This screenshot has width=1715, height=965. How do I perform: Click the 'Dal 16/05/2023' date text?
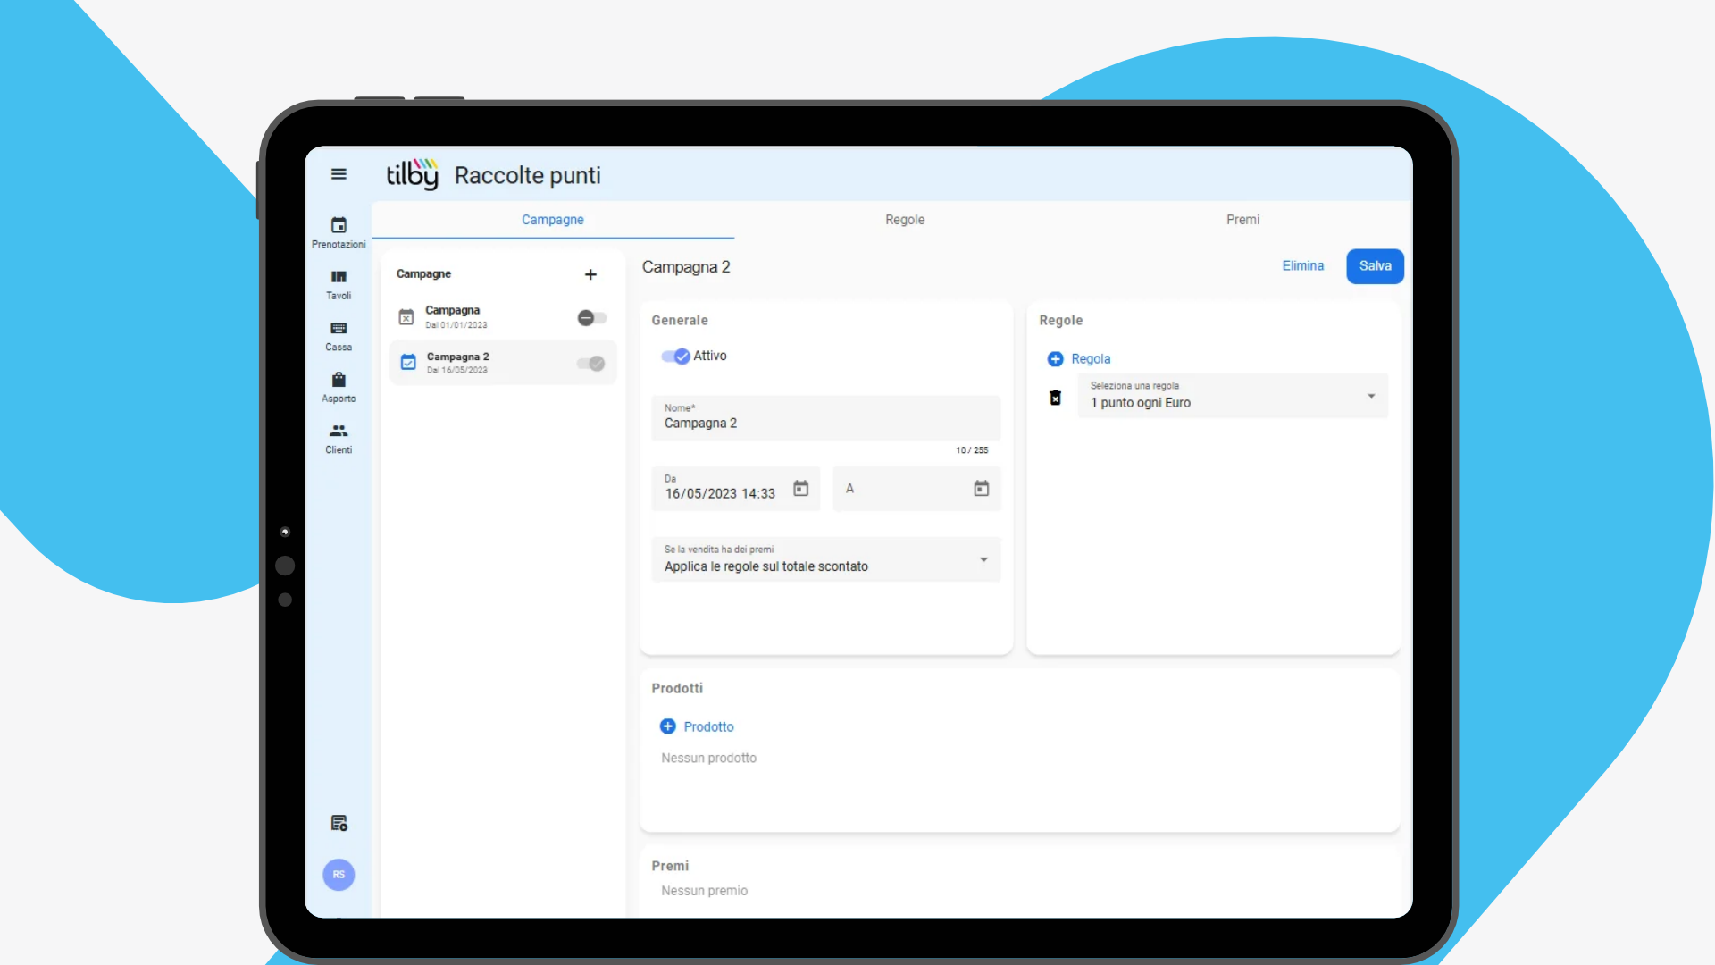pyautogui.click(x=457, y=371)
